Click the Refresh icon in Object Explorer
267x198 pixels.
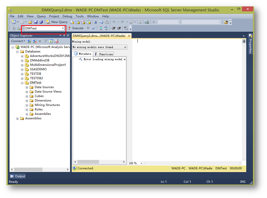pos(51,41)
